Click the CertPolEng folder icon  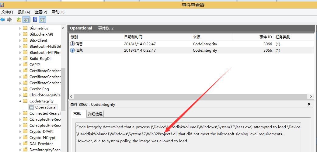(x=25, y=89)
